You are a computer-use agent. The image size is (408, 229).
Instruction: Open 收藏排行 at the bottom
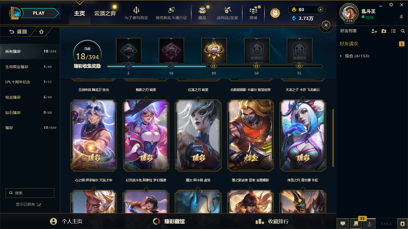(x=272, y=221)
